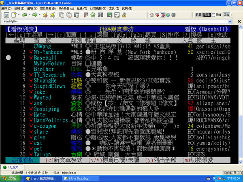Open the Windows 開始 Start button

click(x=11, y=179)
